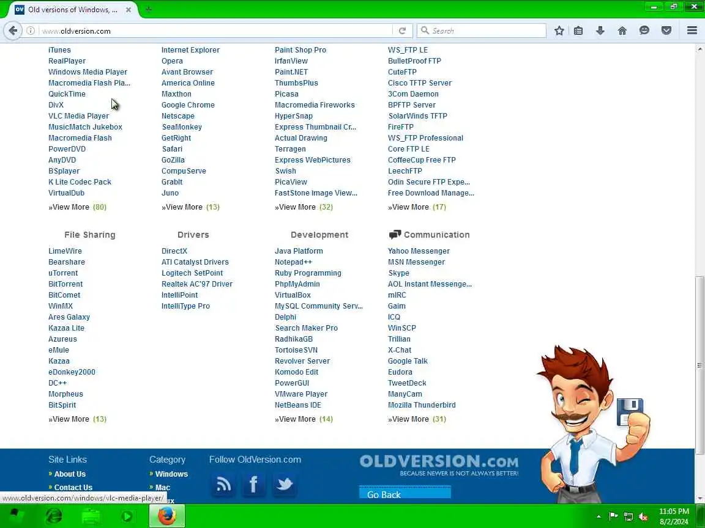705x528 pixels.
Task: Expand View More (31) under Communication
Action: [x=417, y=419]
